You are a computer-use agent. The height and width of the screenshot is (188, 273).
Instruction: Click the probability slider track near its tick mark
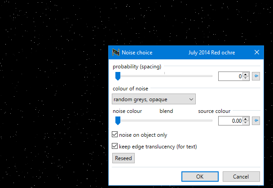164,76
